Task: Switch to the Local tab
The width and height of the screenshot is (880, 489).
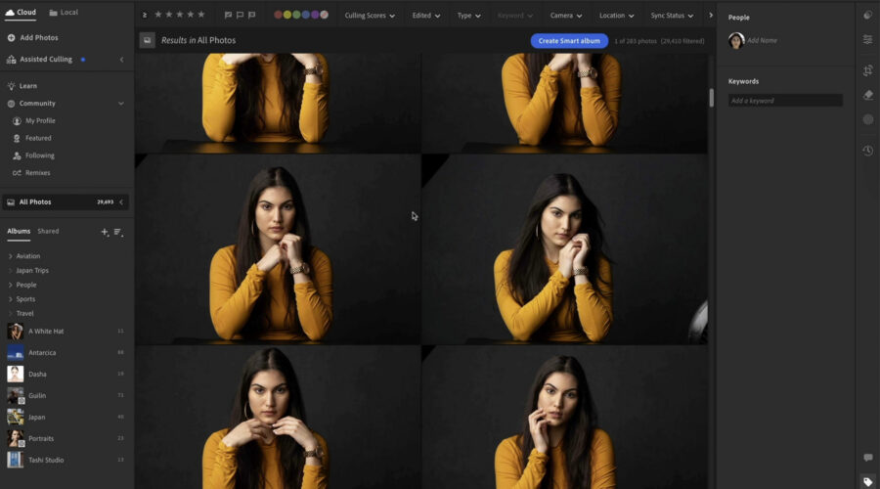Action: pyautogui.click(x=64, y=13)
